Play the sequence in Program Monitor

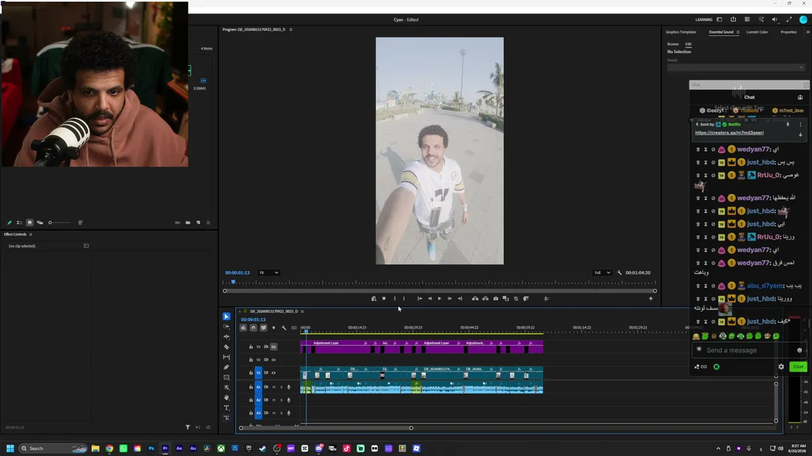click(440, 298)
